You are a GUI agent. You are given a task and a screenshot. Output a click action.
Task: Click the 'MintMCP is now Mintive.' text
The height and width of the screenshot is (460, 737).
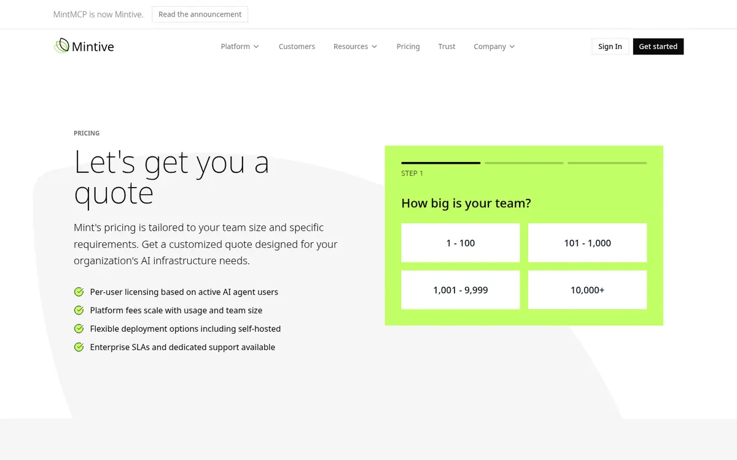click(x=98, y=14)
